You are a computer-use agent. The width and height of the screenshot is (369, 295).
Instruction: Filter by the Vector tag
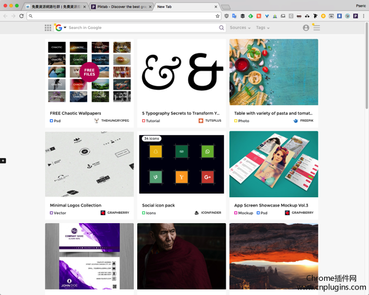pos(58,213)
